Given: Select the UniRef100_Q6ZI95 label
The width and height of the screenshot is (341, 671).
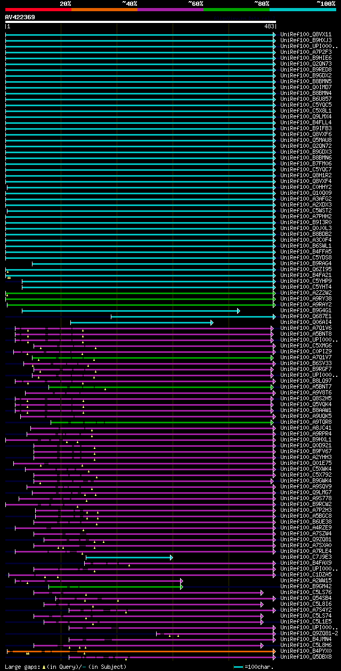Looking at the screenshot, I should coord(306,269).
